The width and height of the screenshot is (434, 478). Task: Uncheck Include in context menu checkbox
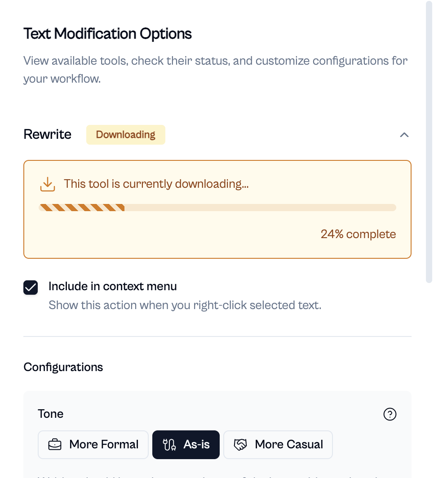(31, 288)
